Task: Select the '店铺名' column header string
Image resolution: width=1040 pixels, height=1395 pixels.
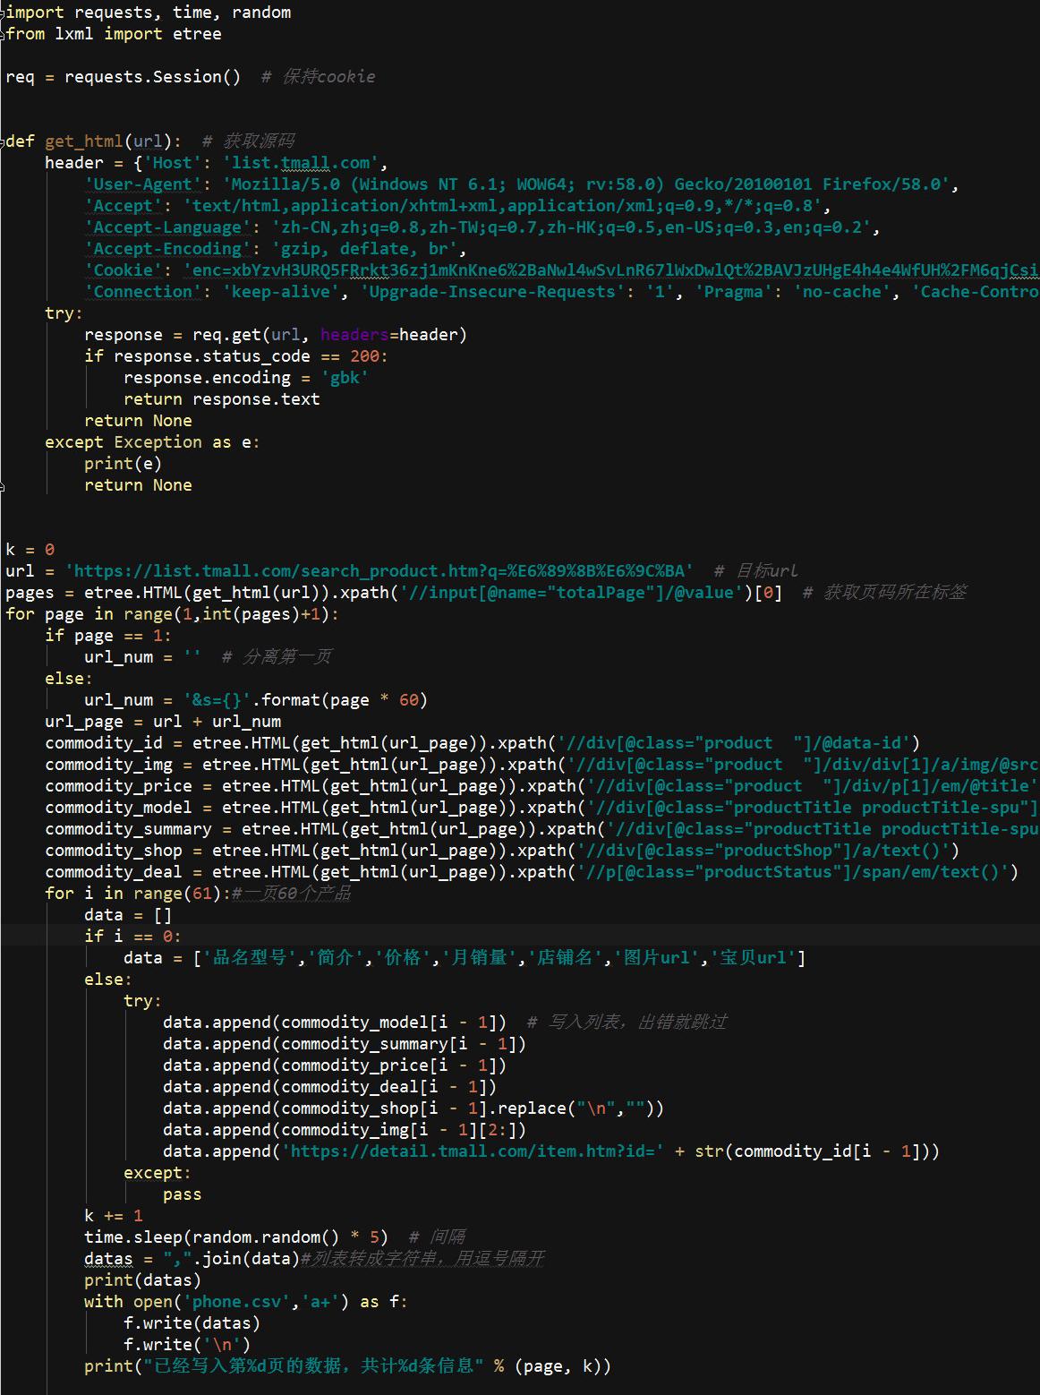Action: (x=566, y=958)
